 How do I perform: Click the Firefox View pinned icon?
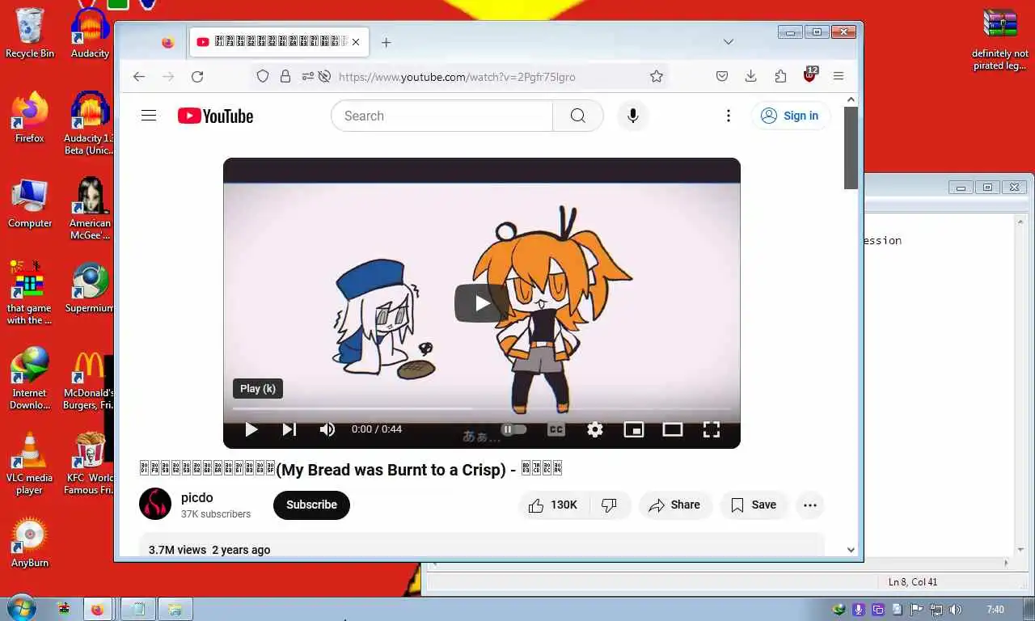pos(167,43)
